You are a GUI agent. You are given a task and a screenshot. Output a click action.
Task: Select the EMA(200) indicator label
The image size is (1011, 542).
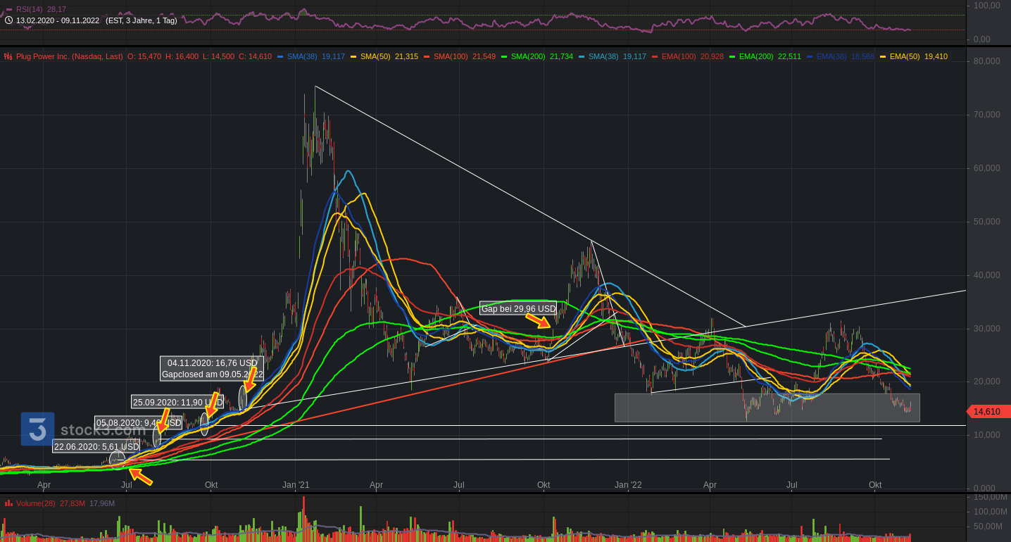coord(757,56)
